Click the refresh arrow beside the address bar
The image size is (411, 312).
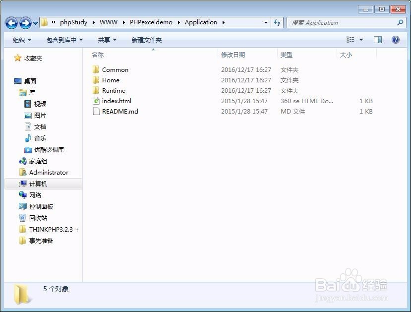click(x=276, y=23)
